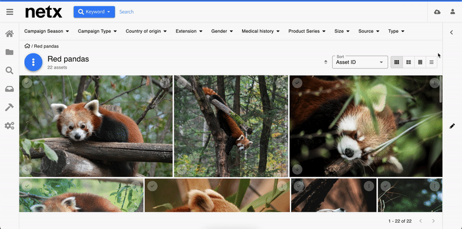
Task: Download the bamboo panda image
Action: tap(297, 169)
